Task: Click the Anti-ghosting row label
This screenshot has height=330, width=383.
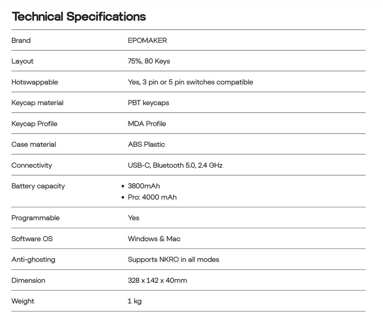Action: coord(34,260)
